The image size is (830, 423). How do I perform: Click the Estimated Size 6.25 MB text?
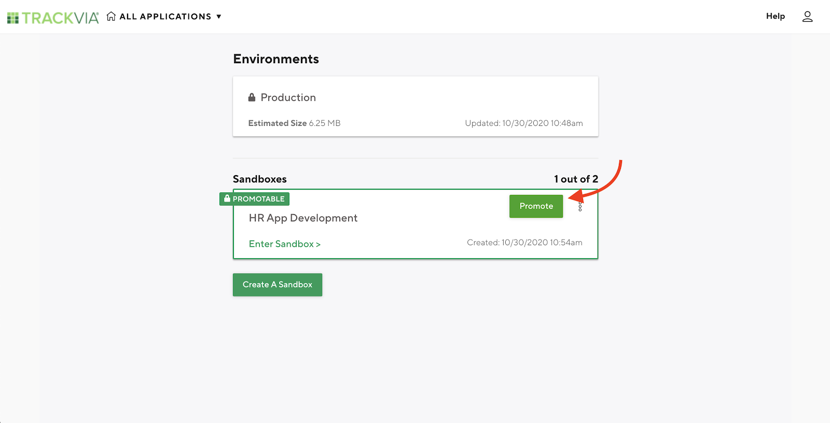tap(294, 123)
